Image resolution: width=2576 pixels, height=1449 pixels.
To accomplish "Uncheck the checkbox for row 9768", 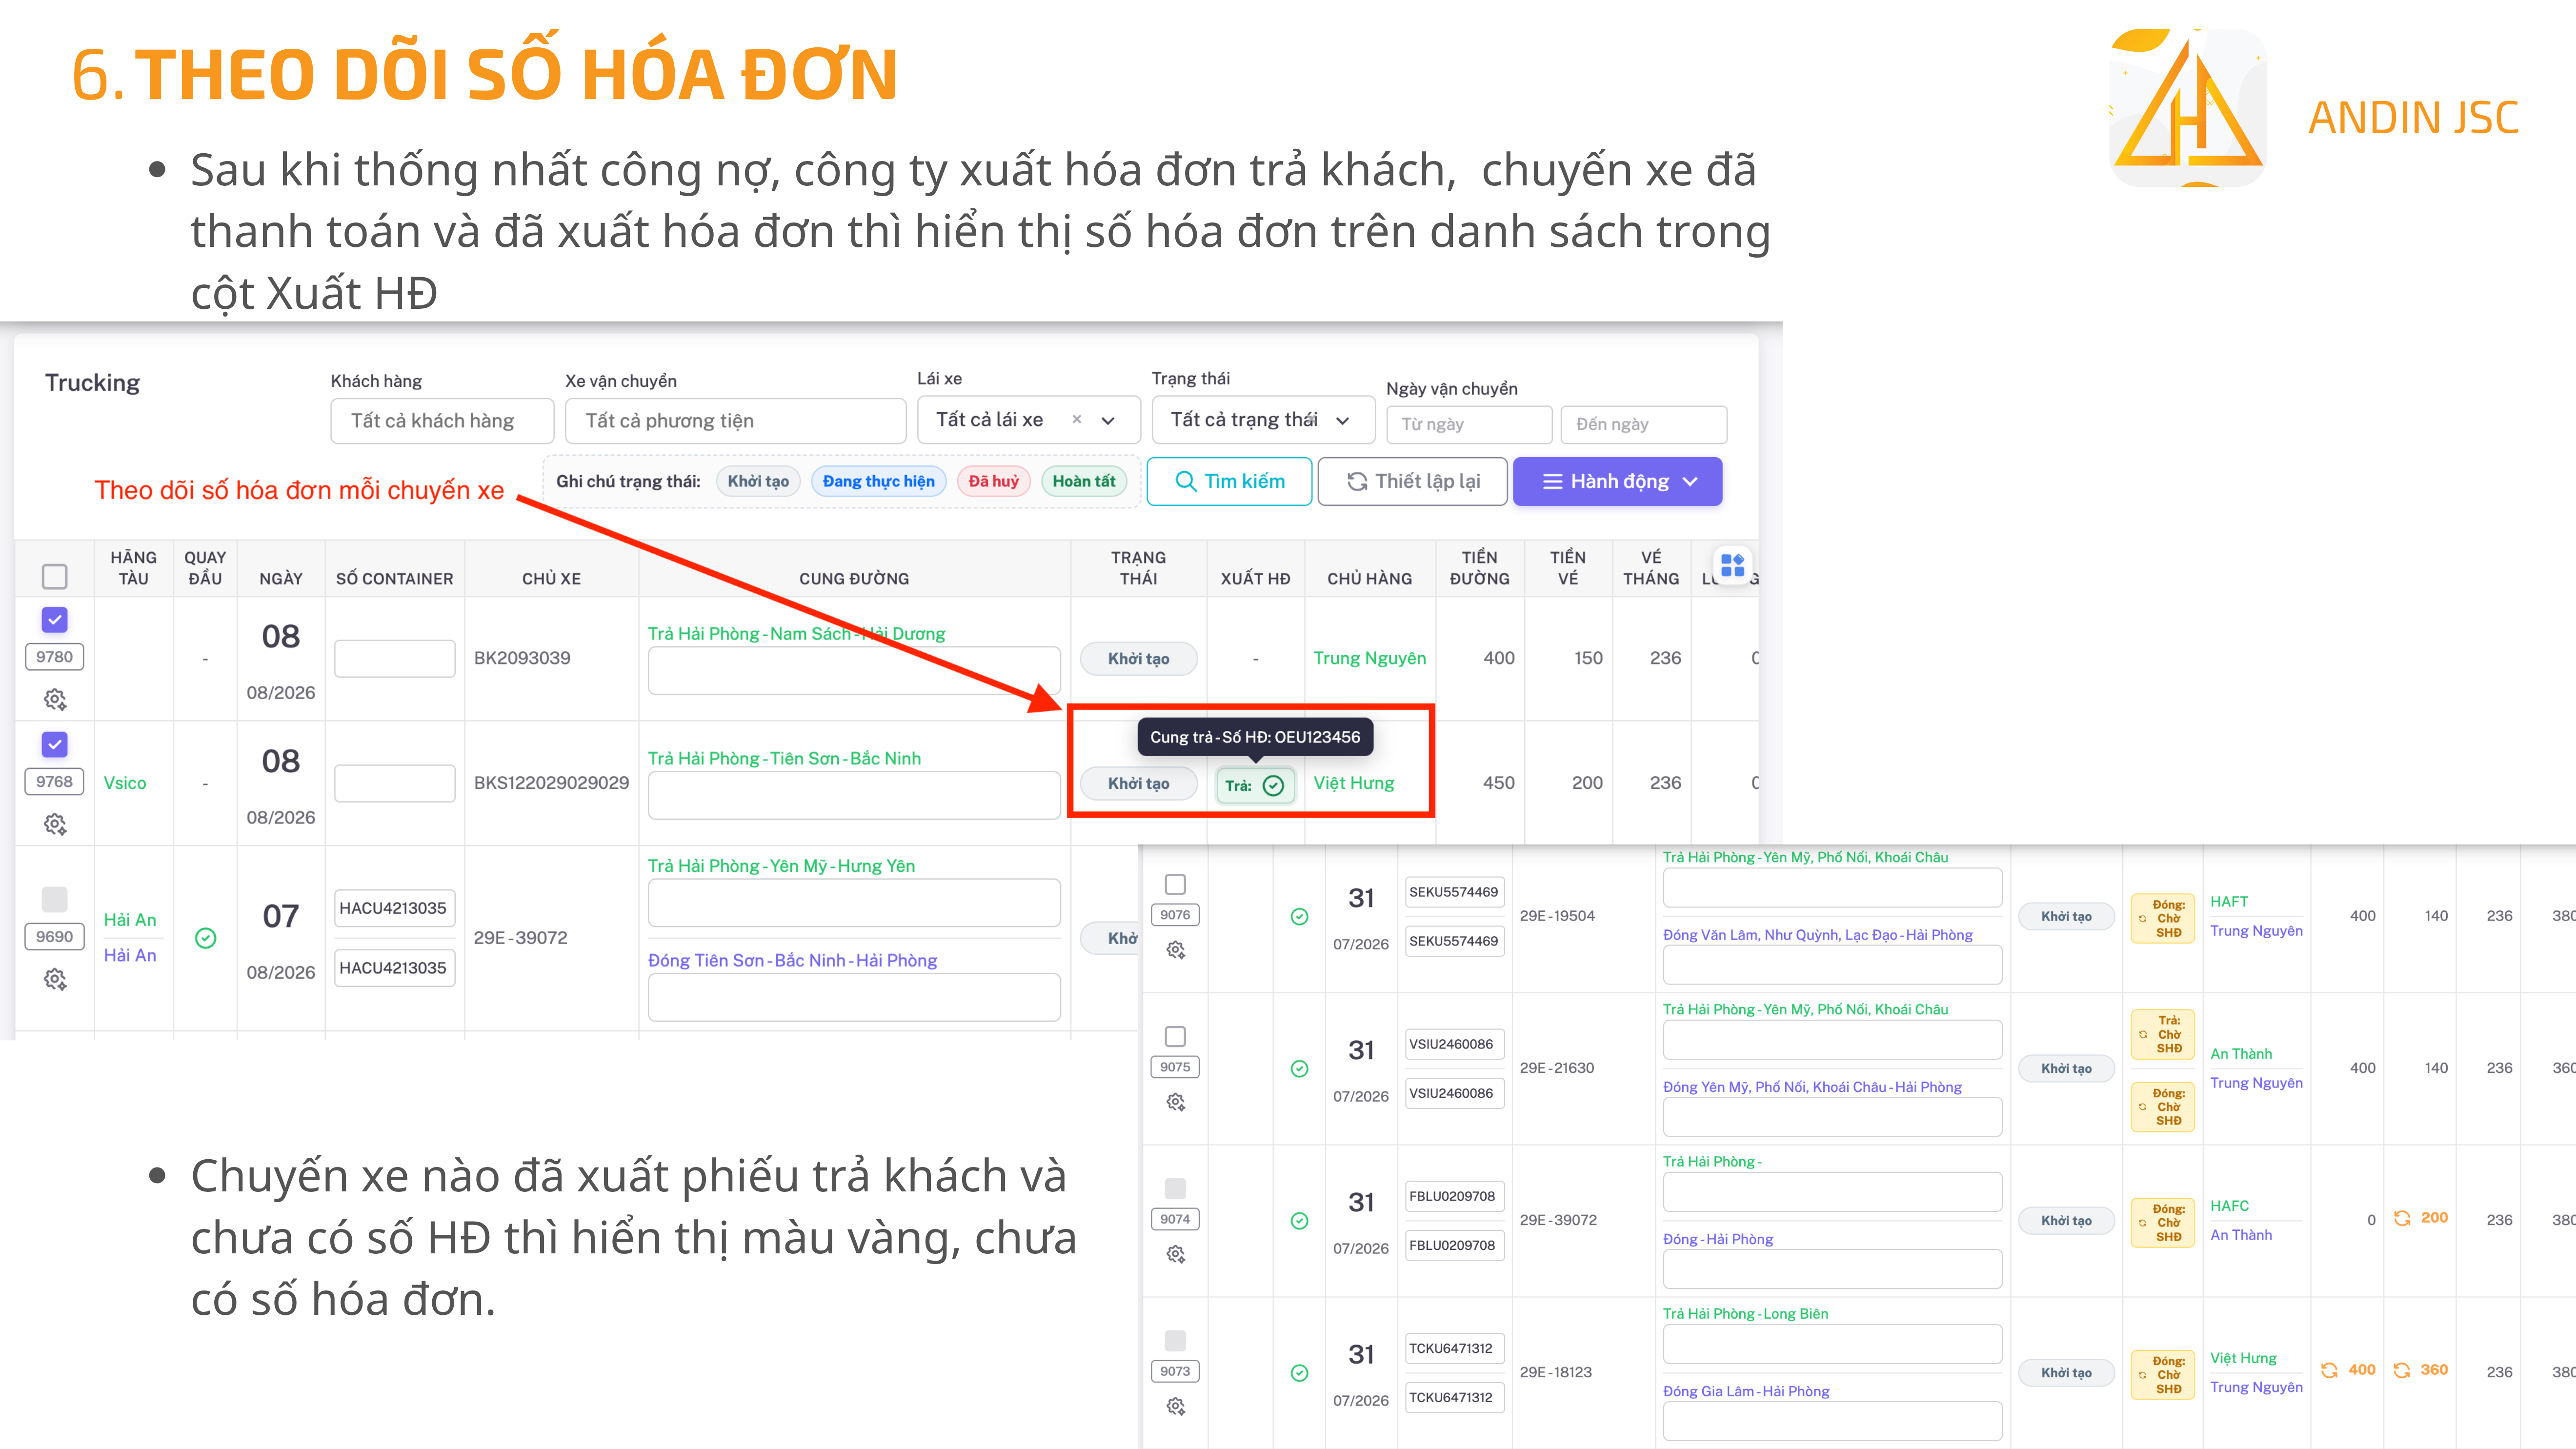I will [55, 744].
